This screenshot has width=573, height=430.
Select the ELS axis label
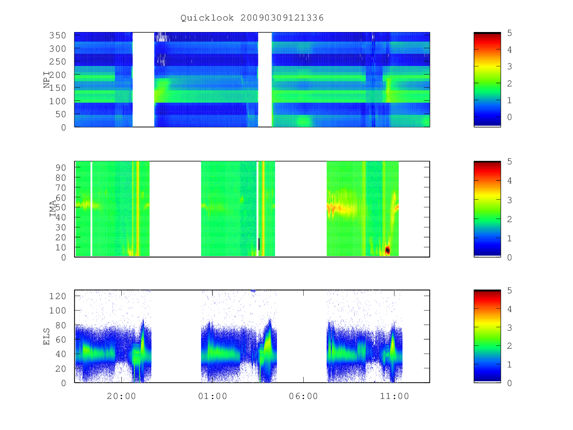coord(47,336)
